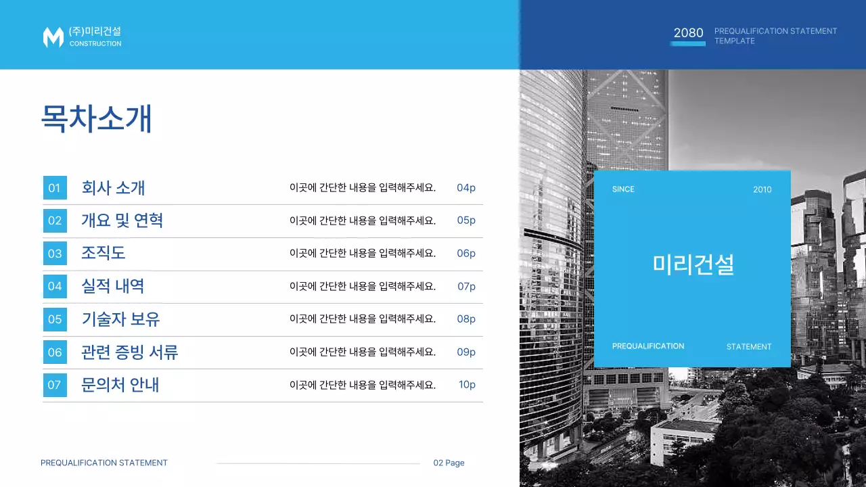
Task: Select the 06 numbered badge icon
Action: tap(55, 352)
